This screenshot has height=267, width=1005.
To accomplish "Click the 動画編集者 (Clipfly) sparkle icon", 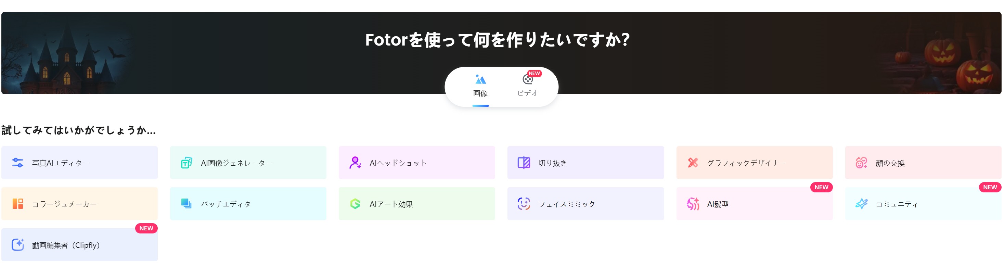I will tap(17, 245).
